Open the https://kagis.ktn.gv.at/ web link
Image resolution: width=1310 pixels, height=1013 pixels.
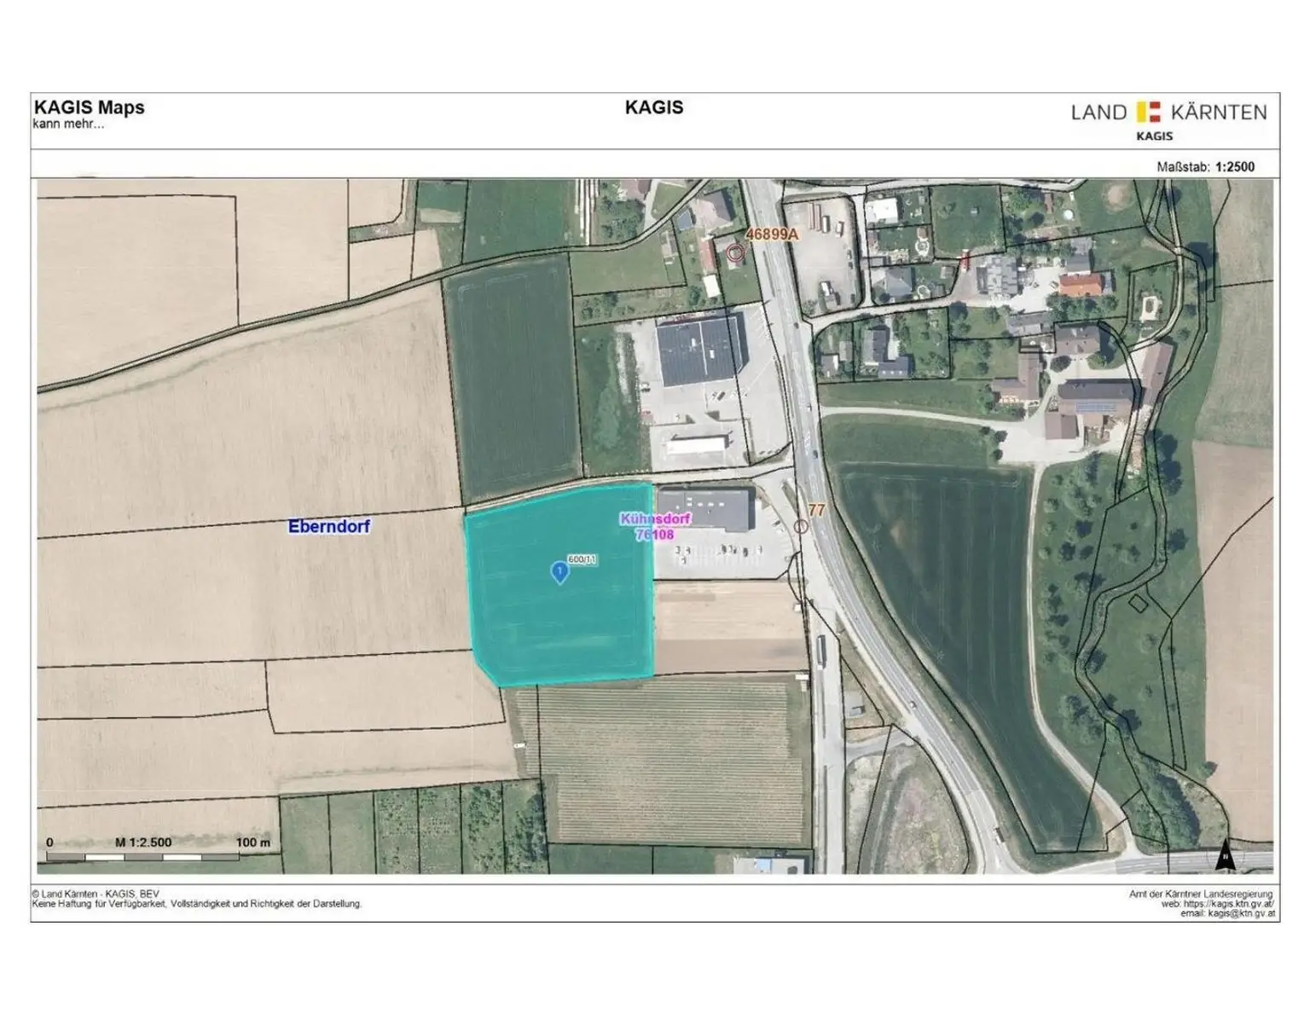point(1228,904)
